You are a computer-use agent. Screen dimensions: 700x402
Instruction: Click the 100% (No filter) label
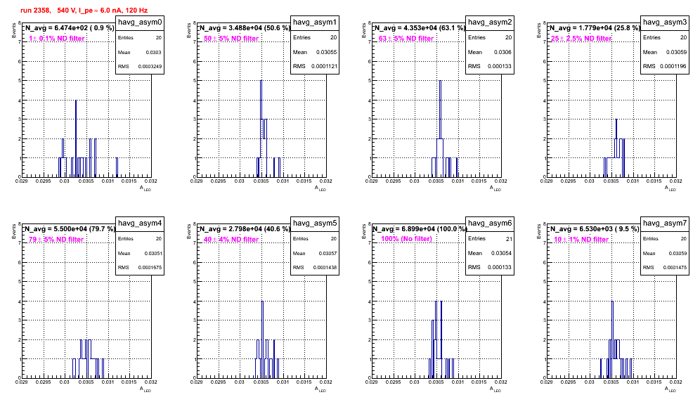[407, 239]
